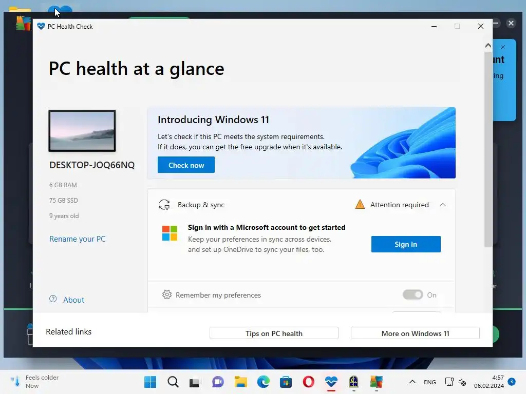The width and height of the screenshot is (526, 394).
Task: Click Check now button
Action: click(186, 165)
